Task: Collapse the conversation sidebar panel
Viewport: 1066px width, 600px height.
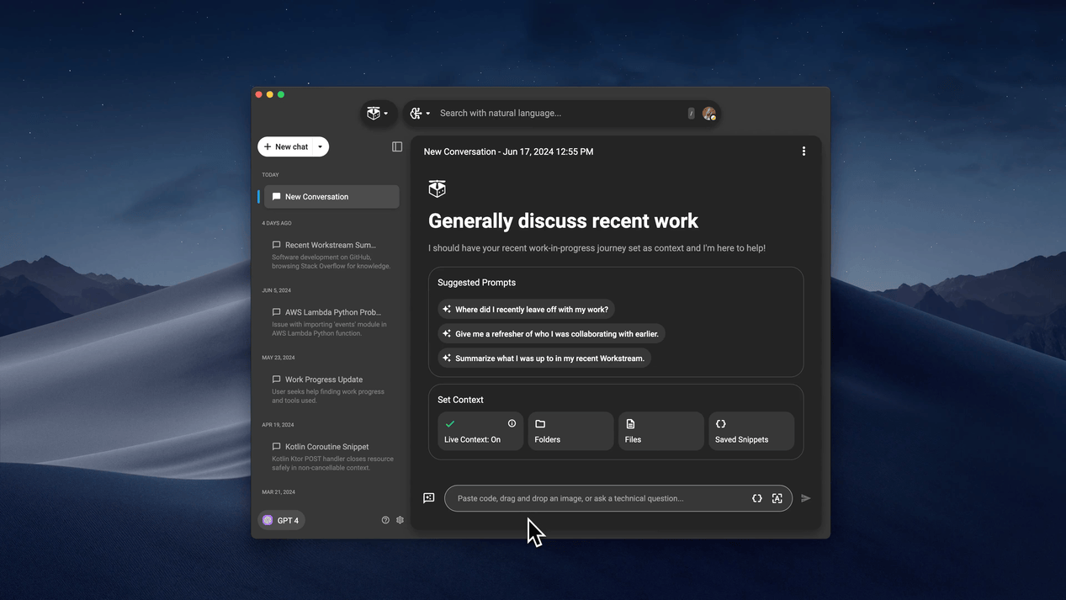Action: [x=397, y=146]
